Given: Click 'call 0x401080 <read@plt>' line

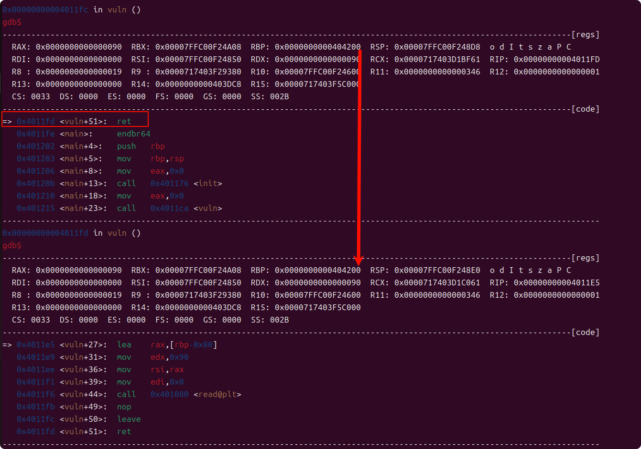Looking at the screenshot, I should pyautogui.click(x=129, y=394).
